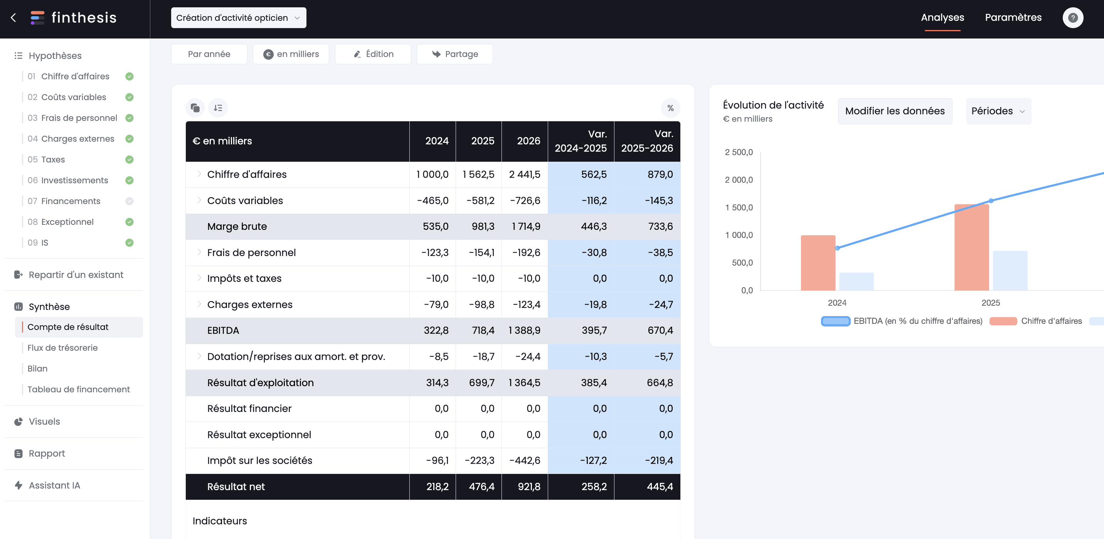Click Chiffre d'affaires salmon legend swatch
This screenshot has height=539, width=1104.
(x=1003, y=321)
